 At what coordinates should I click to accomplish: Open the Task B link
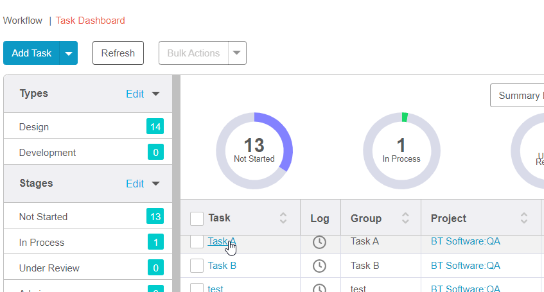[x=222, y=266]
